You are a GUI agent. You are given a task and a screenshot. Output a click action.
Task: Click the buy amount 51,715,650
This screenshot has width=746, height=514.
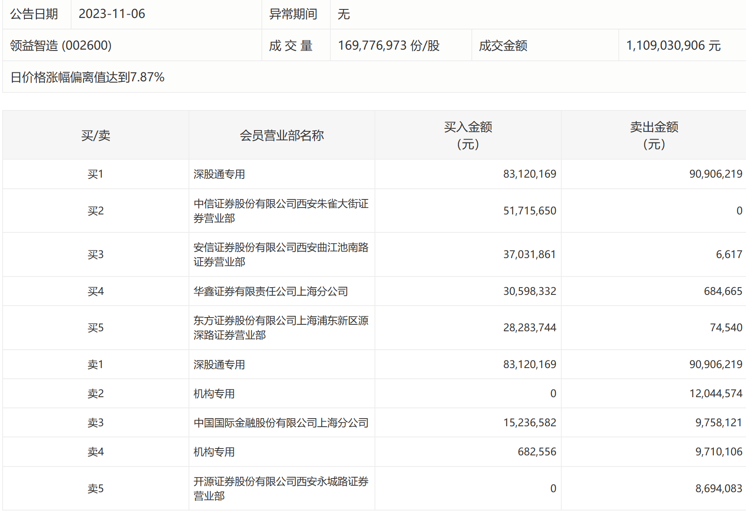coord(530,211)
